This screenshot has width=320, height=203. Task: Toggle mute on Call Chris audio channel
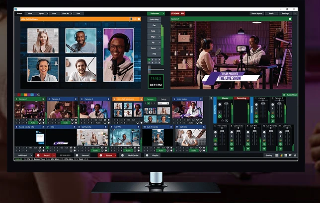[280, 149]
